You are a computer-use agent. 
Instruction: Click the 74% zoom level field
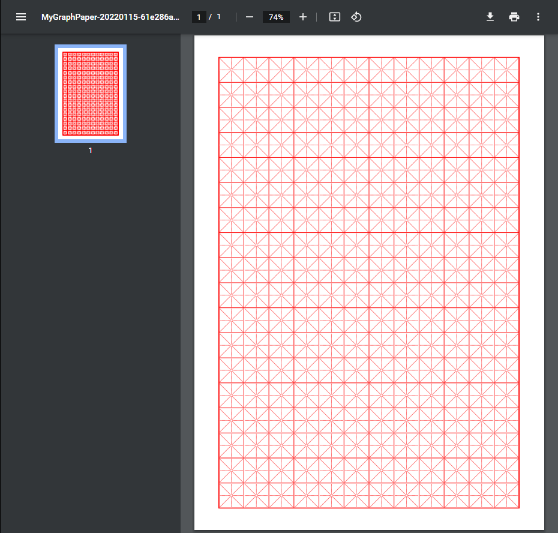pos(276,17)
